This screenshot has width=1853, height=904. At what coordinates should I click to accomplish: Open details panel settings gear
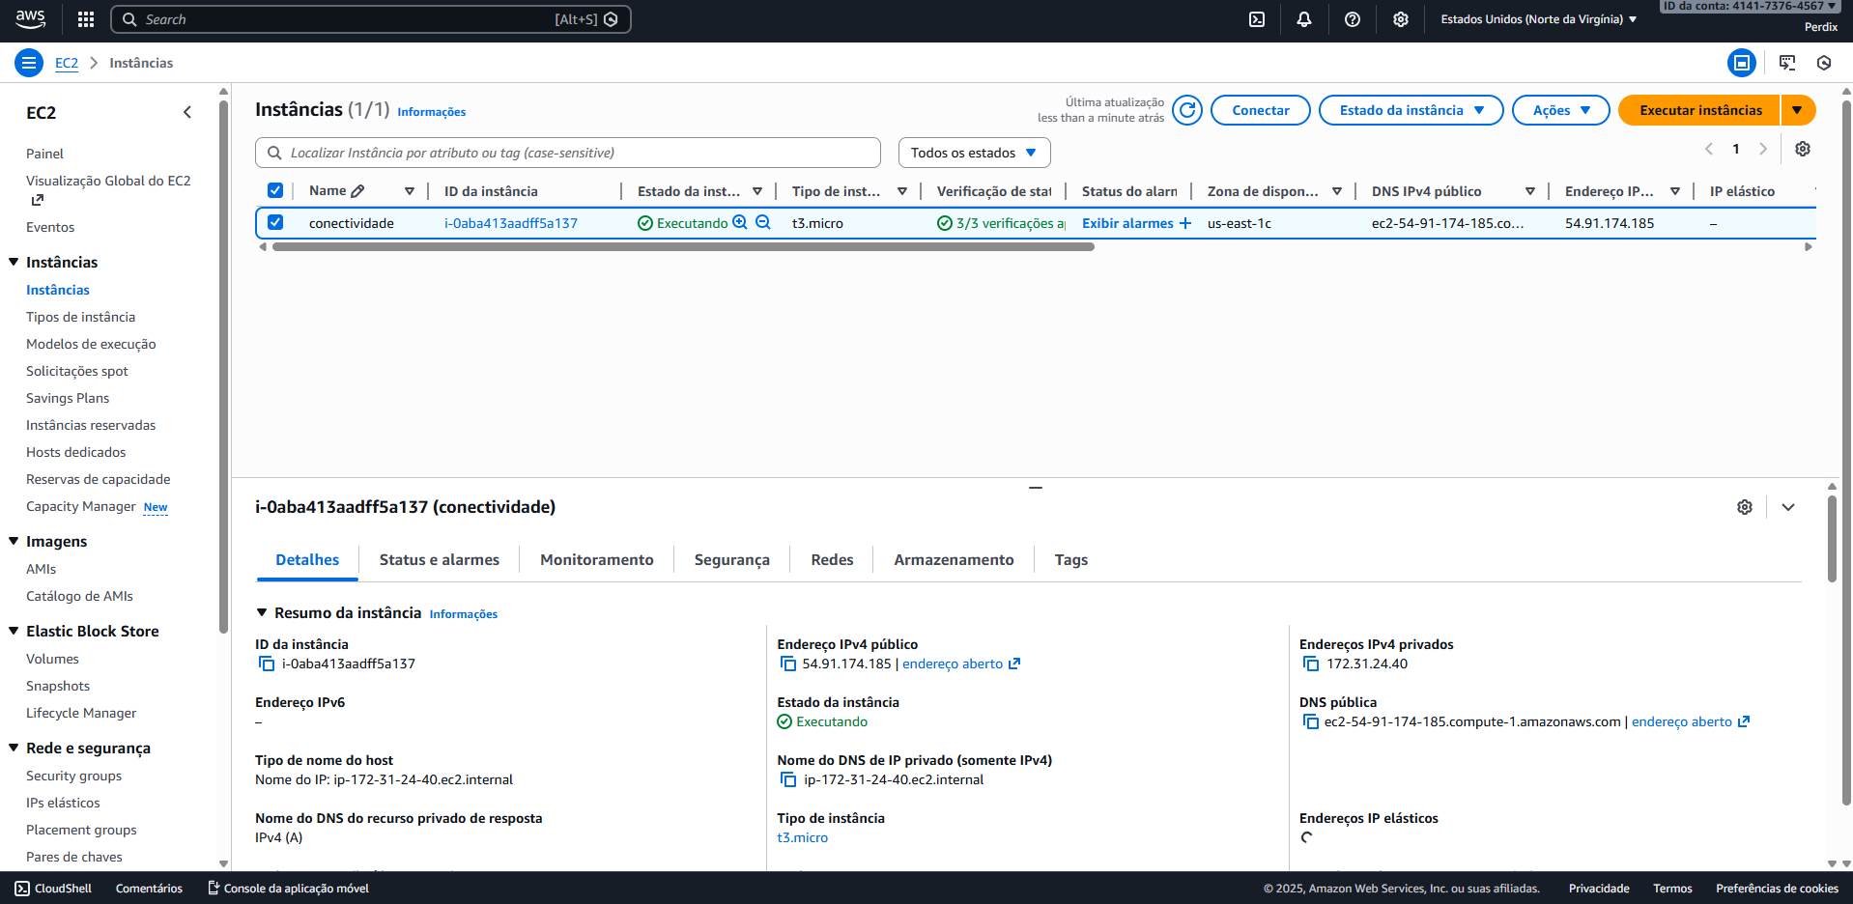coord(1745,507)
